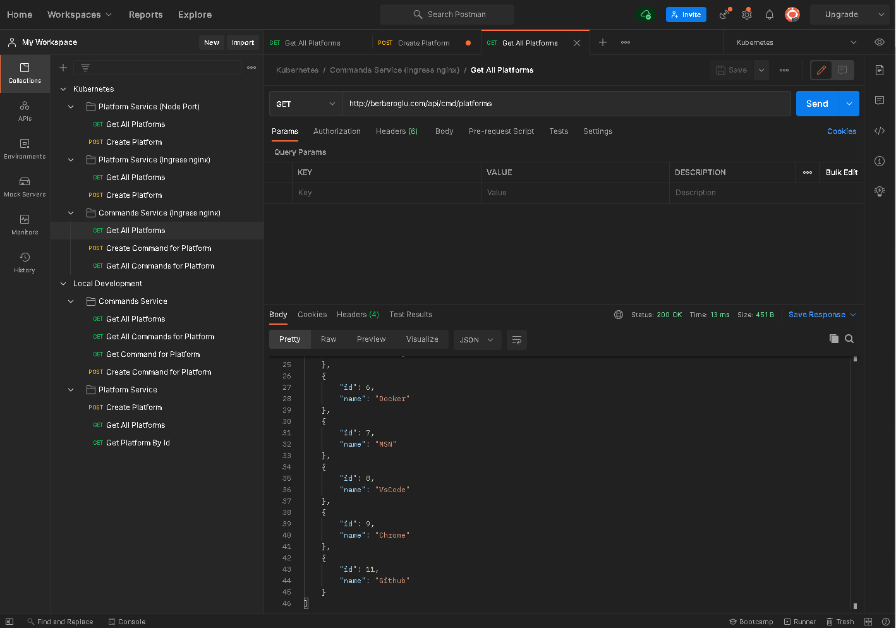Click the Invite button

pos(686,15)
